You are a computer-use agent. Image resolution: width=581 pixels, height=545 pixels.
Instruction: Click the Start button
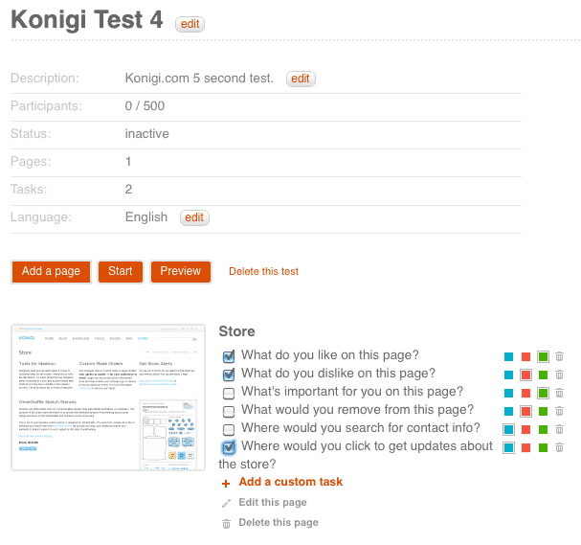pos(121,272)
